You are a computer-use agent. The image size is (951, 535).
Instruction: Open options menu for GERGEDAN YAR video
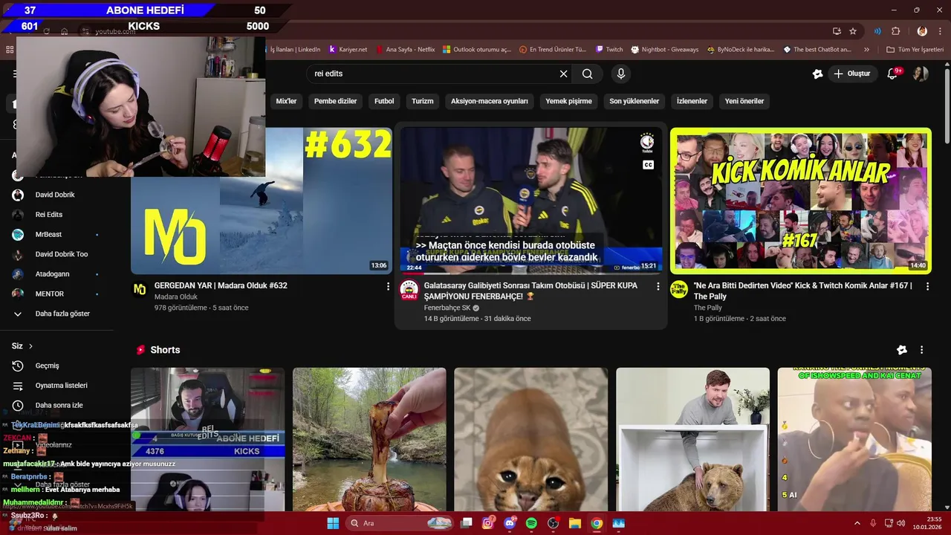click(x=388, y=286)
